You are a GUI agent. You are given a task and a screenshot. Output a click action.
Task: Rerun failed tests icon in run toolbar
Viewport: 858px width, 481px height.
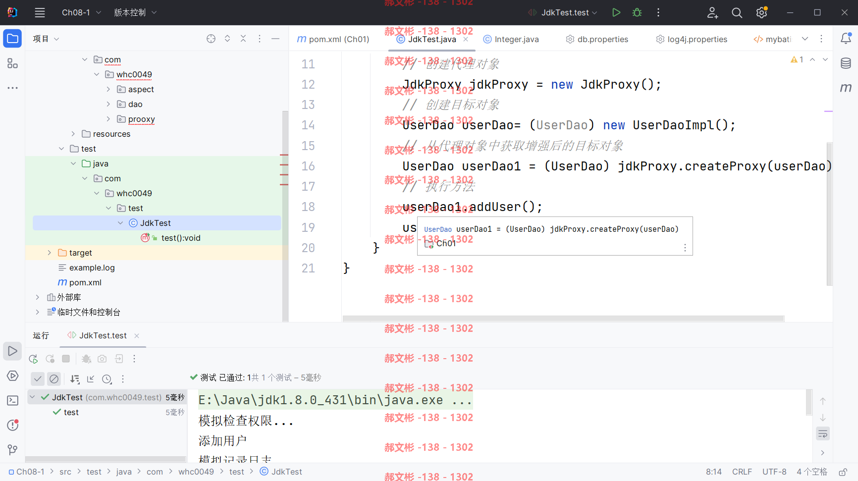pyautogui.click(x=50, y=359)
